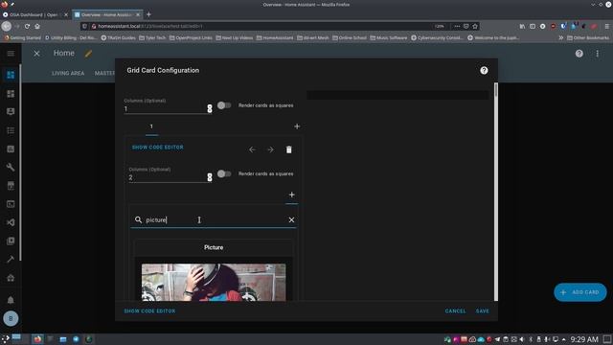
Task: Toggle nested grid Render cards as squares
Action: [224, 173]
